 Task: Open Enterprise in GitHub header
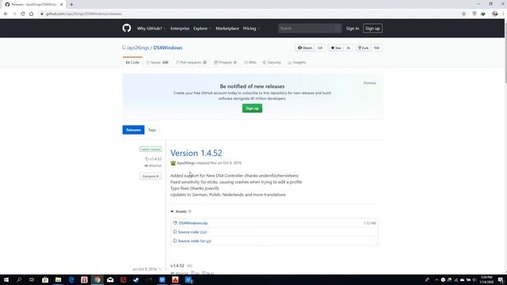tap(180, 28)
